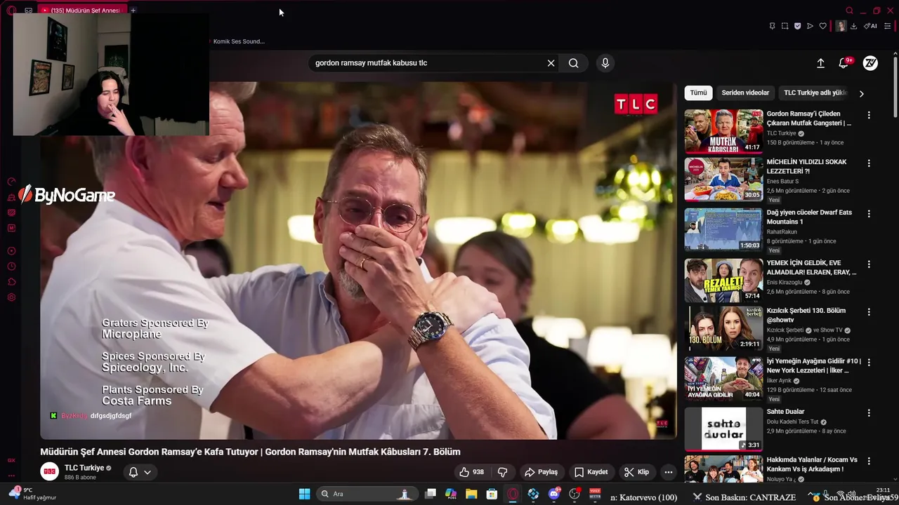
Task: Start voice search with the microphone icon
Action: (605, 63)
